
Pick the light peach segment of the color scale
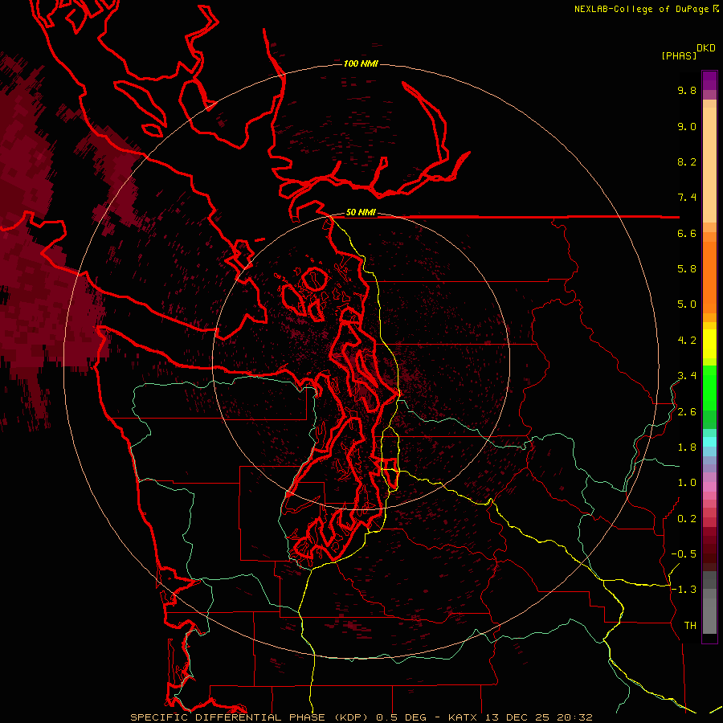(709, 165)
